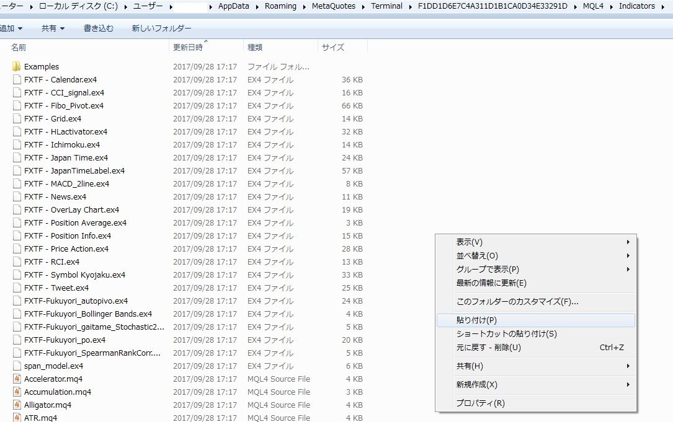Choose 貼り付け(P) in the context menu
The height and width of the screenshot is (422, 673).
pyautogui.click(x=536, y=320)
